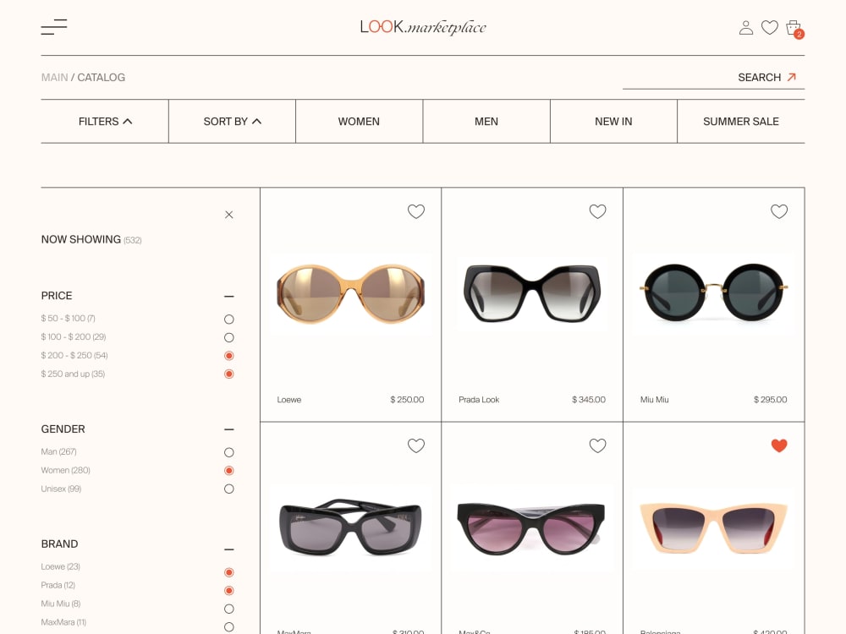
Task: Click the search arrow icon
Action: click(792, 77)
